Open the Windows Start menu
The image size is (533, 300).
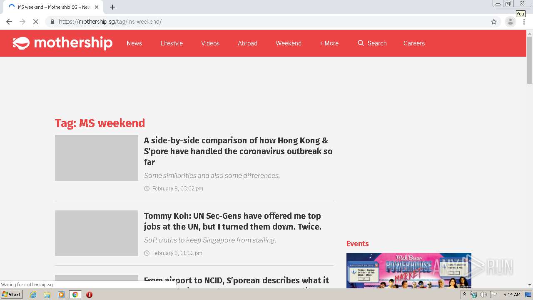tap(12, 295)
